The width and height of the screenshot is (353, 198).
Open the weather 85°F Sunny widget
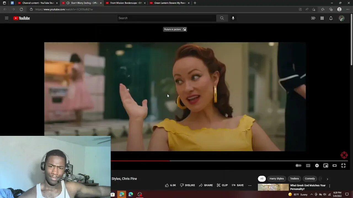pyautogui.click(x=298, y=194)
